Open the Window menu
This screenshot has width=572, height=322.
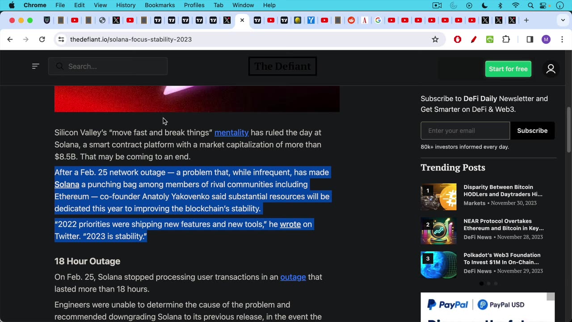pos(243,5)
